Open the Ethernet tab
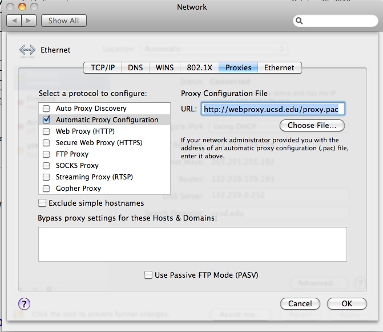The height and width of the screenshot is (332, 383). coord(280,67)
